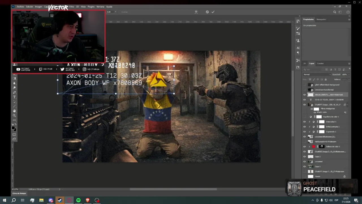Open the Propiedades panel options menu
362x204 pixels.
coord(349,20)
